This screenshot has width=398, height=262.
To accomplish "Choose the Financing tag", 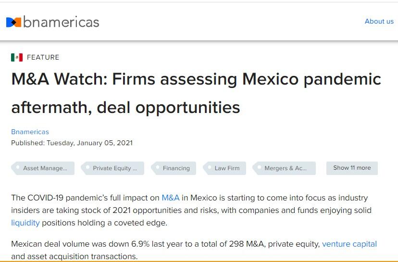I will pos(176,168).
